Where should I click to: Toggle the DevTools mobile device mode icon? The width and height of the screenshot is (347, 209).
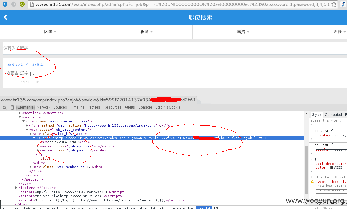(12, 108)
